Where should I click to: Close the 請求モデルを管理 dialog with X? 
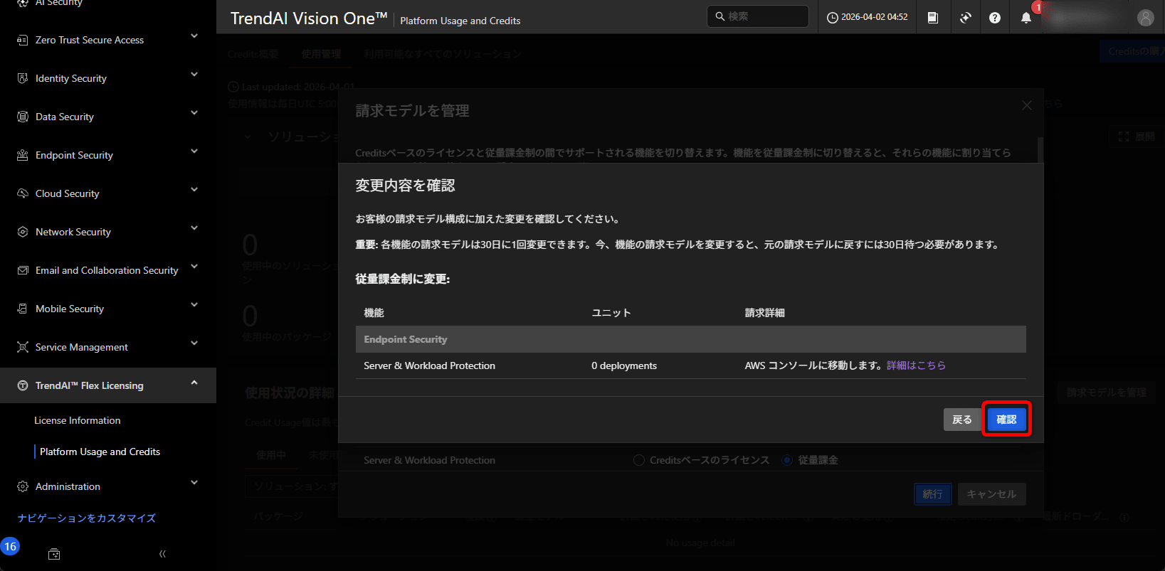(1026, 105)
